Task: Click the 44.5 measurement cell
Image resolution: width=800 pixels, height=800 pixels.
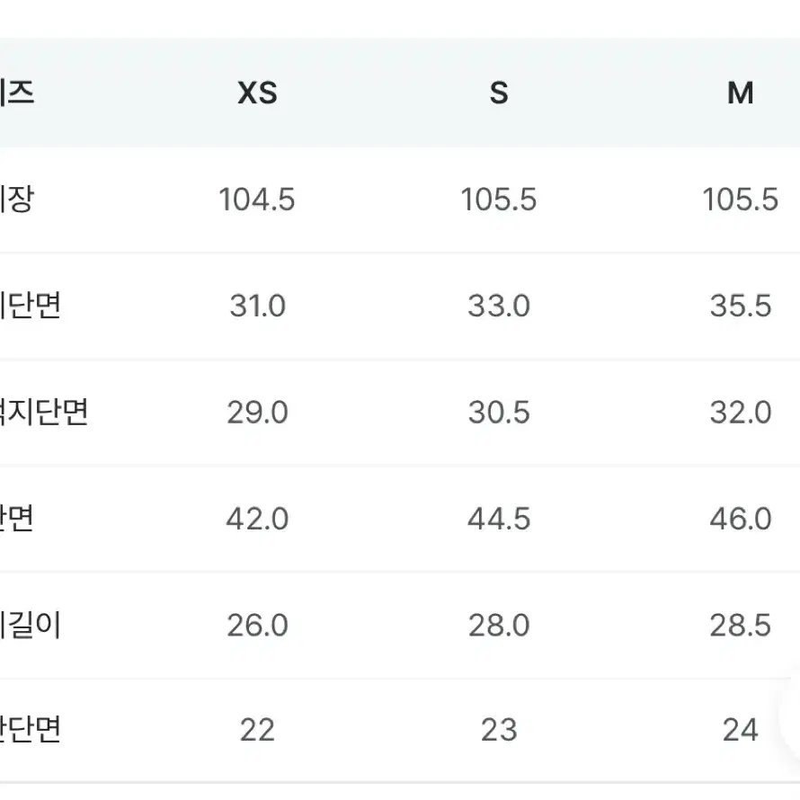Action: pyautogui.click(x=499, y=519)
